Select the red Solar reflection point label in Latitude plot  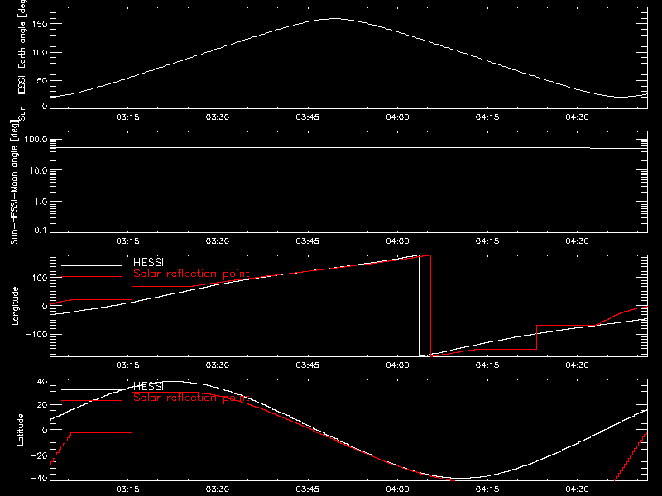[x=191, y=398]
